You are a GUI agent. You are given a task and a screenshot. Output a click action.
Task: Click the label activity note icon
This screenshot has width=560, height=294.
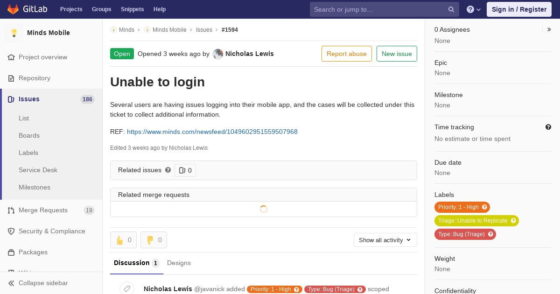(127, 289)
